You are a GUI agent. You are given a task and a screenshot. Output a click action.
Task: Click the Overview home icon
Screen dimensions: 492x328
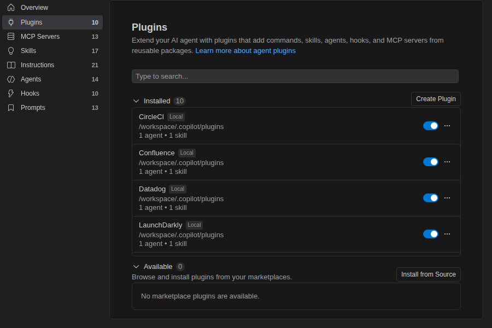click(x=11, y=8)
